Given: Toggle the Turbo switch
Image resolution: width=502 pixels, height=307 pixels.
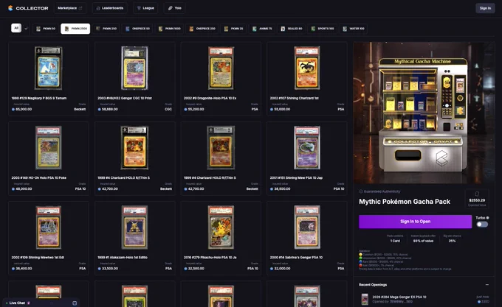Looking at the screenshot, I should [482, 225].
